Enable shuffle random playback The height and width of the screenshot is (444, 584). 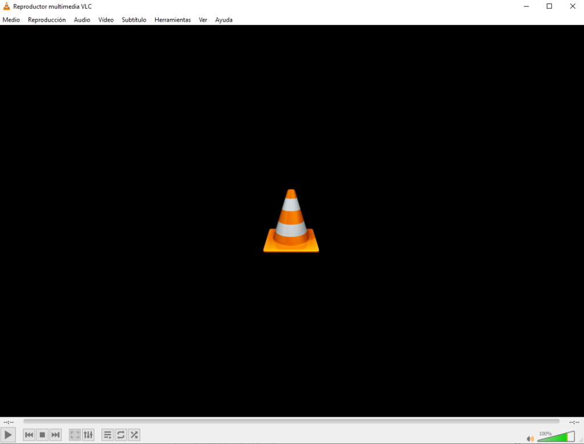click(x=134, y=435)
